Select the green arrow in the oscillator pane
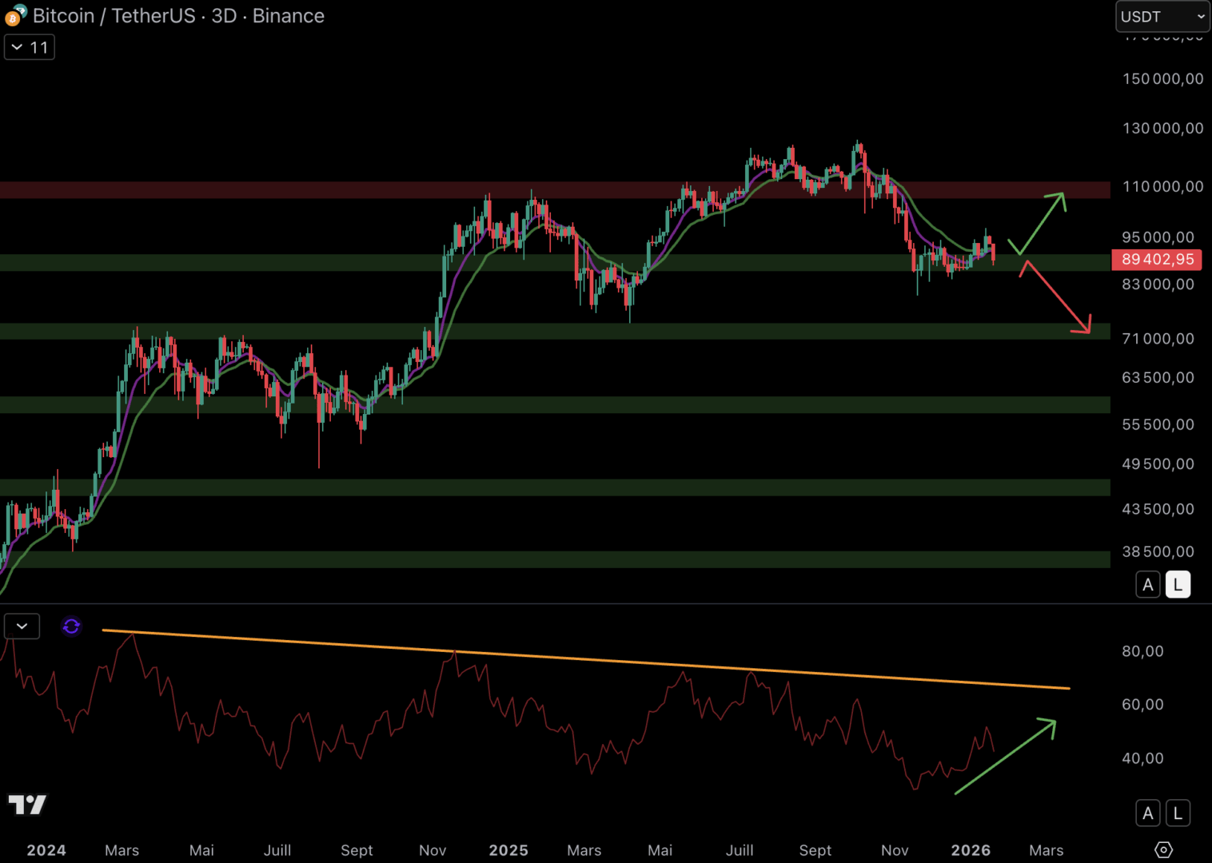1212x863 pixels. [x=1006, y=757]
